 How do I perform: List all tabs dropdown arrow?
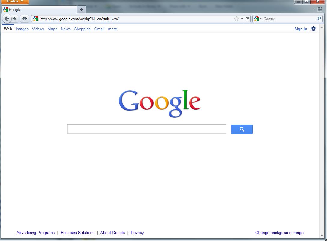coord(313,9)
